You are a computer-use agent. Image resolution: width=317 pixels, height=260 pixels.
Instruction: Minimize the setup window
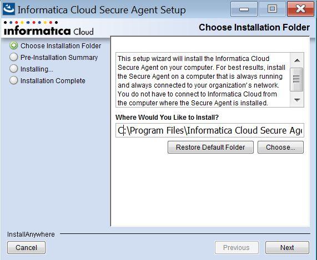[x=244, y=9]
